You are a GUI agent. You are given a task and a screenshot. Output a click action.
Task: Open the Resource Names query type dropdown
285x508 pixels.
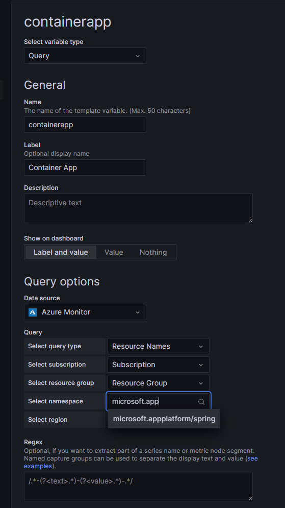(x=159, y=346)
